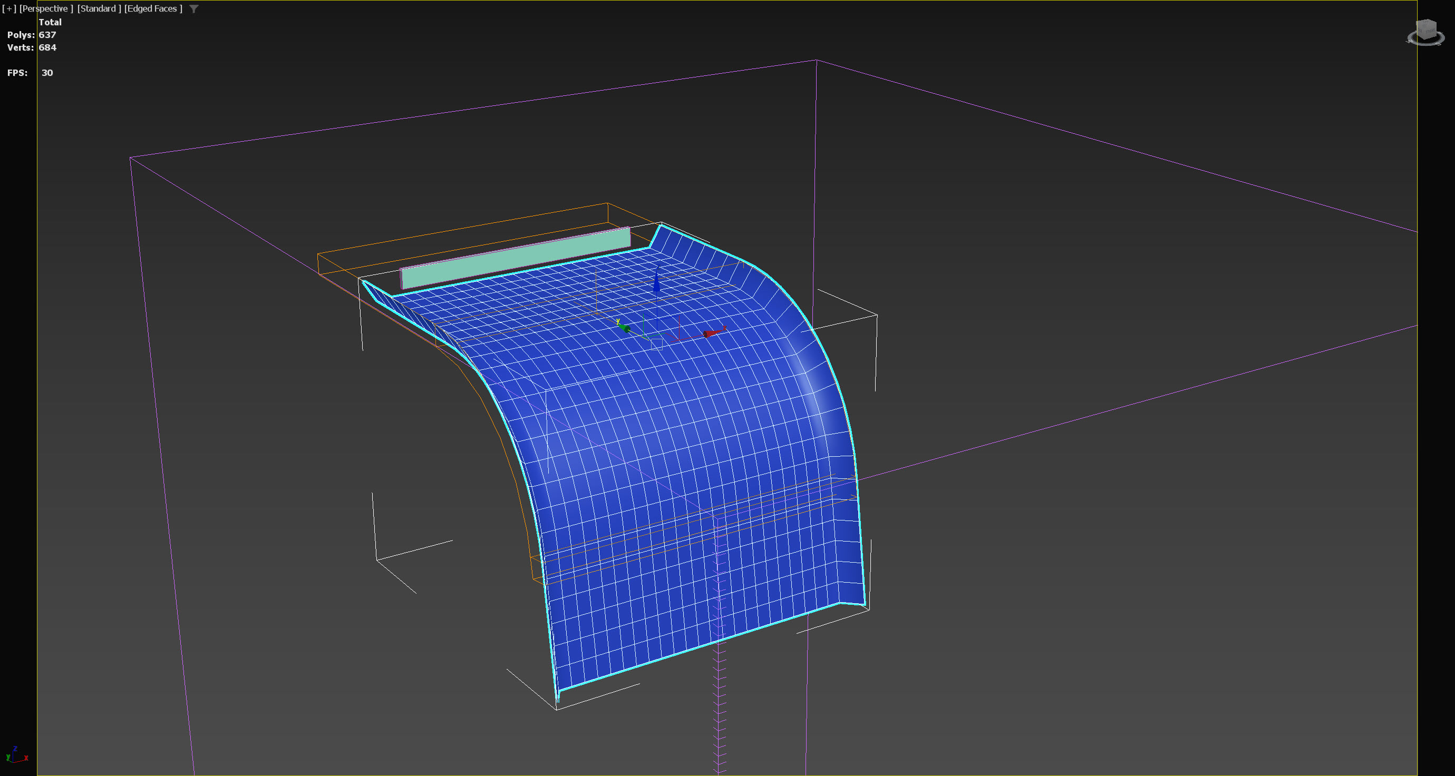Click the viewport filter funnel icon
1455x776 pixels.
[x=194, y=9]
